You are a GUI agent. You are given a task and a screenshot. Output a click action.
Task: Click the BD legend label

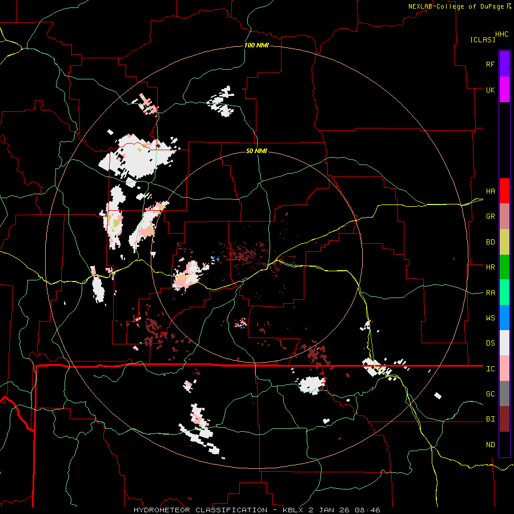[490, 242]
